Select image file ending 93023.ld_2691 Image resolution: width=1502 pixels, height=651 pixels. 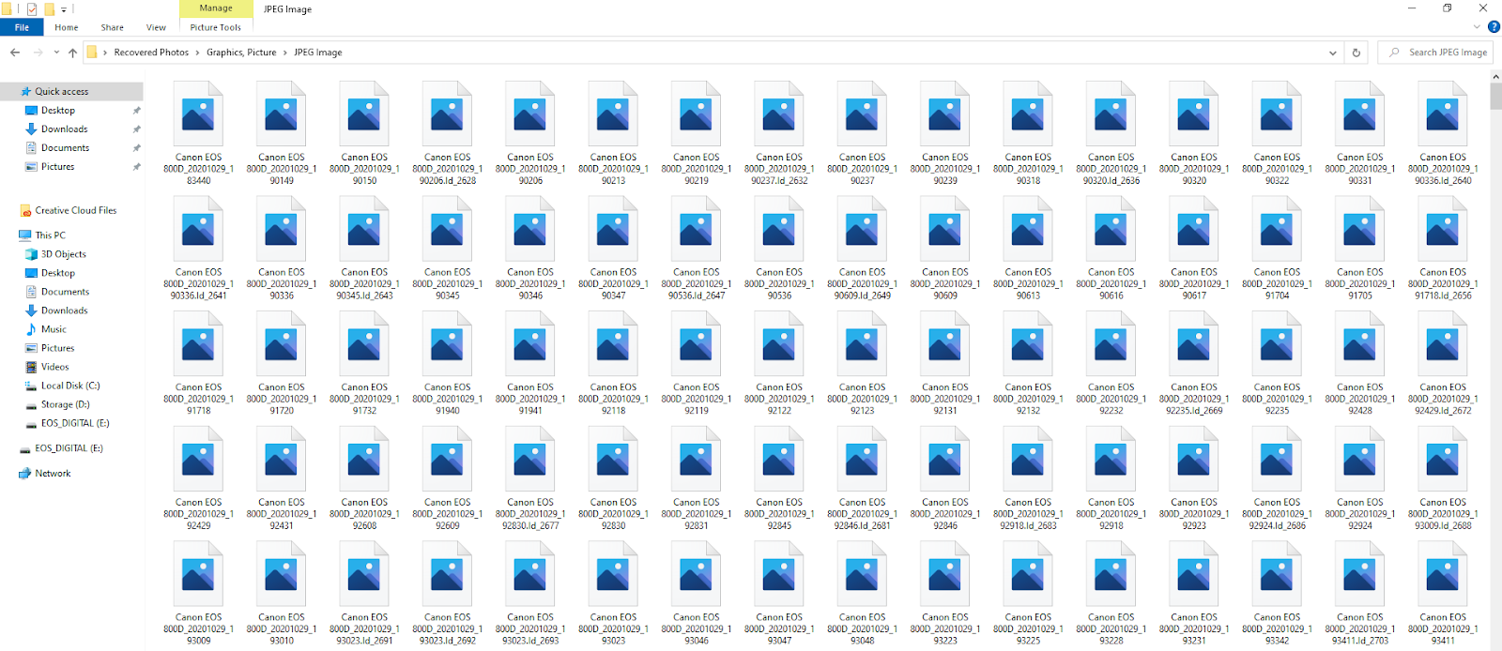[x=364, y=594]
